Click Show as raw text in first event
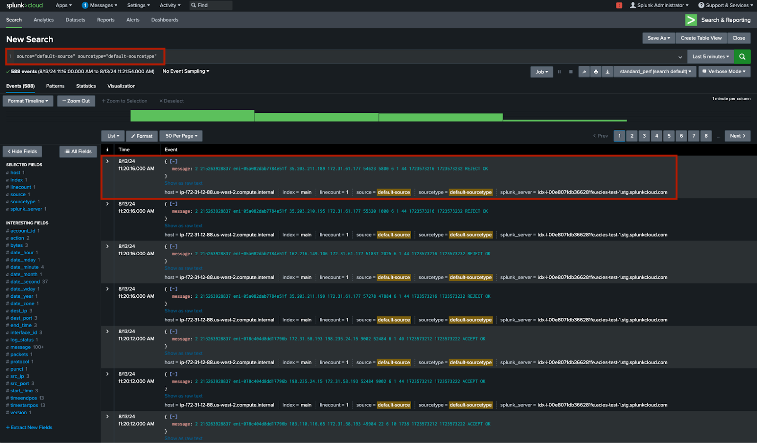Viewport: 757px width, 443px height. tap(183, 183)
